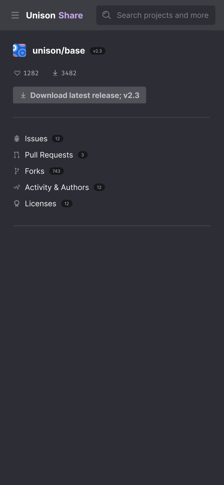
Task: Open the Unison Share home link
Action: pyautogui.click(x=54, y=15)
